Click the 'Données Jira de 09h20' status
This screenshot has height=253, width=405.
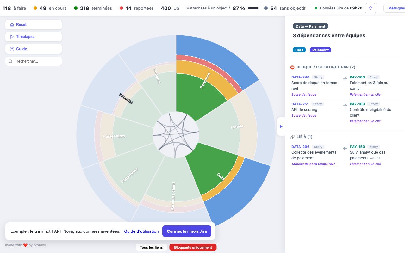click(339, 8)
